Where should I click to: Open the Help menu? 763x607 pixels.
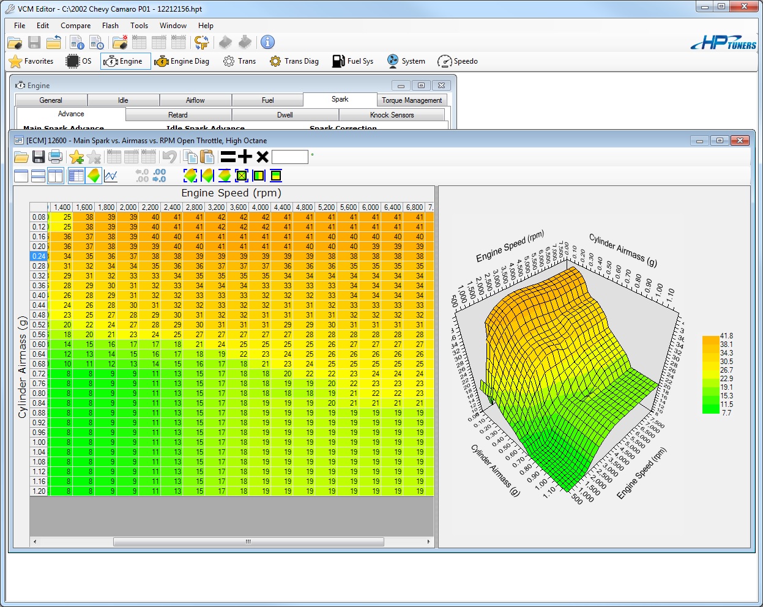[x=206, y=26]
